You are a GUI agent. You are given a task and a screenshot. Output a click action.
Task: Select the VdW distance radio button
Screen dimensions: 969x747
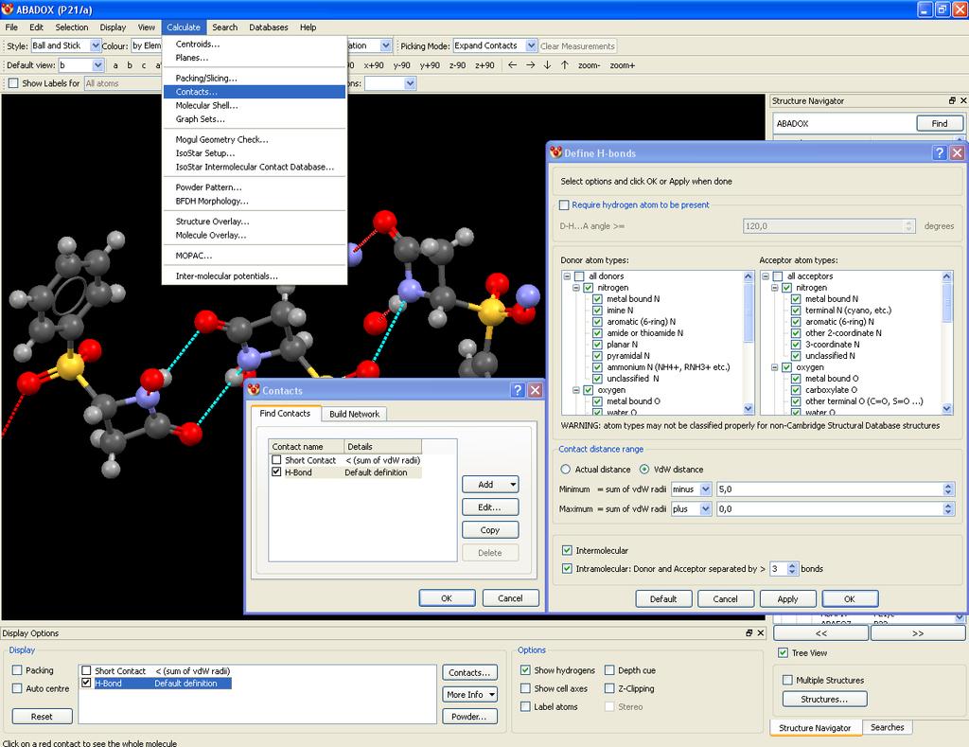coord(644,469)
